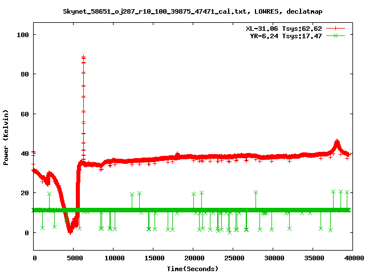Click the x-axis tick label 5000

tap(75, 258)
